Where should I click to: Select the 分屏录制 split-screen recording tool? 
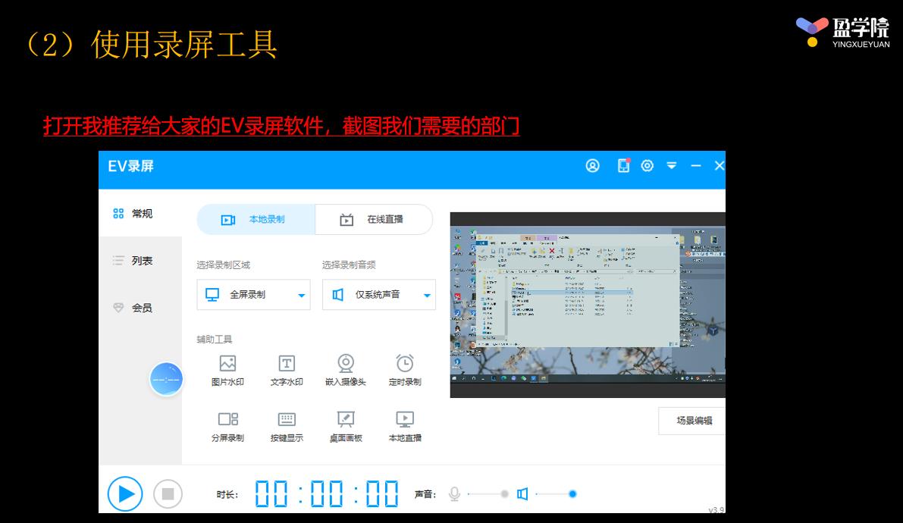(x=226, y=426)
